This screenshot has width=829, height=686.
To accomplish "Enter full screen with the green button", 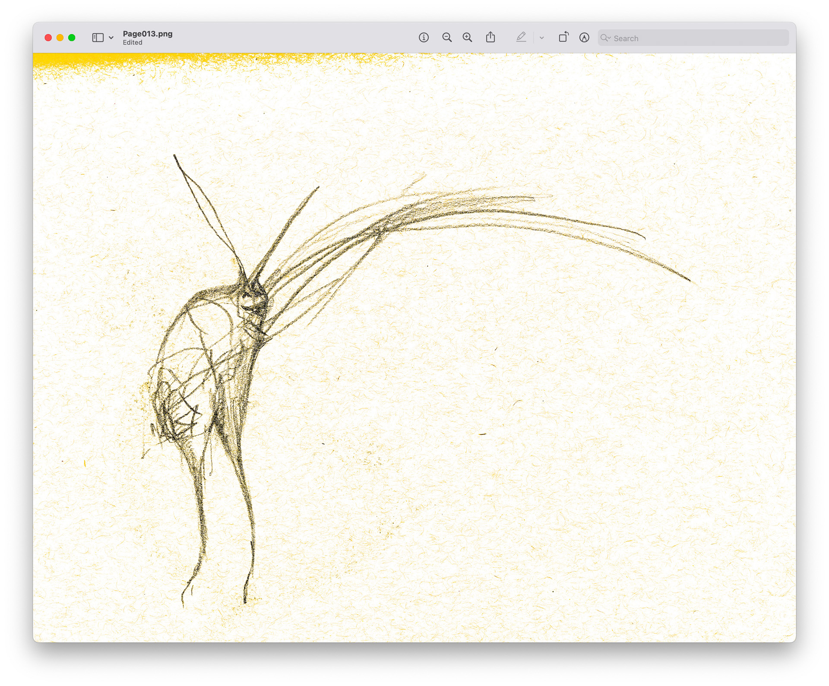I will (x=72, y=38).
